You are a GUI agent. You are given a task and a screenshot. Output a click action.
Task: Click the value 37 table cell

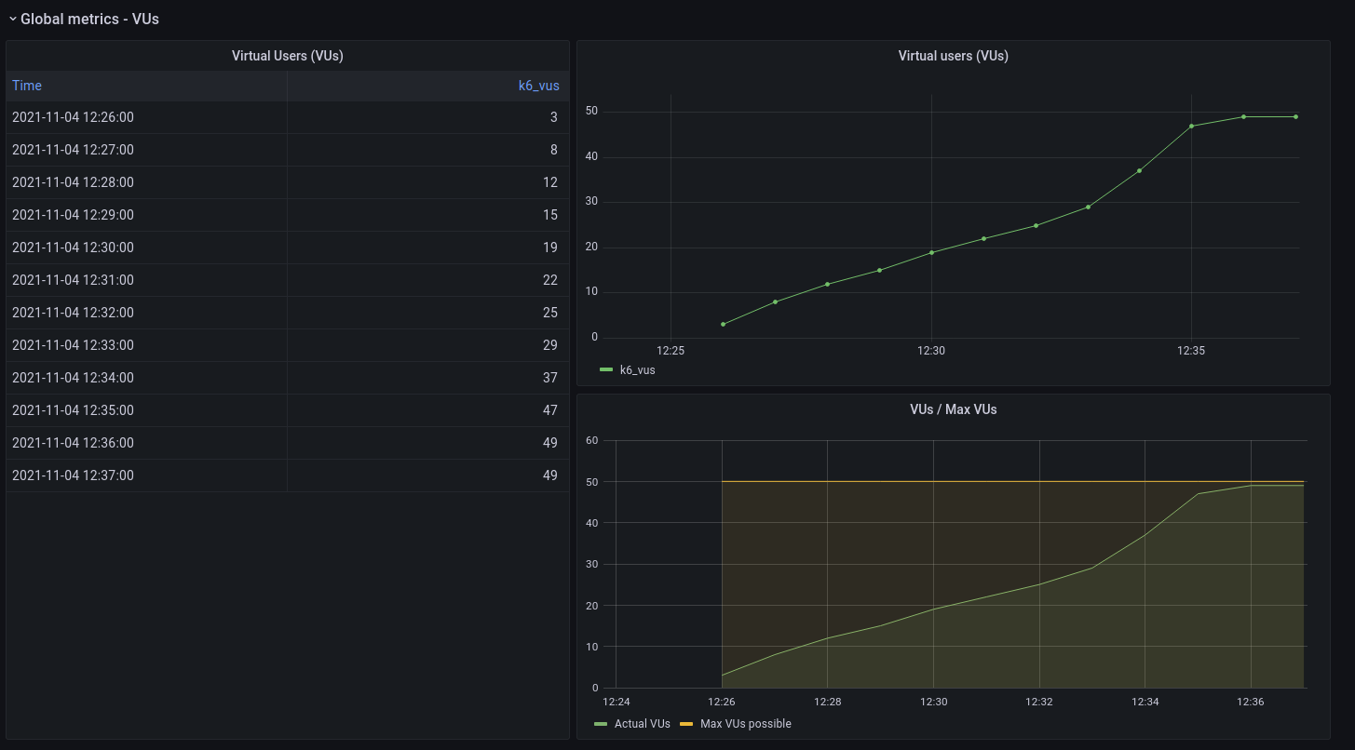pyautogui.click(x=549, y=378)
